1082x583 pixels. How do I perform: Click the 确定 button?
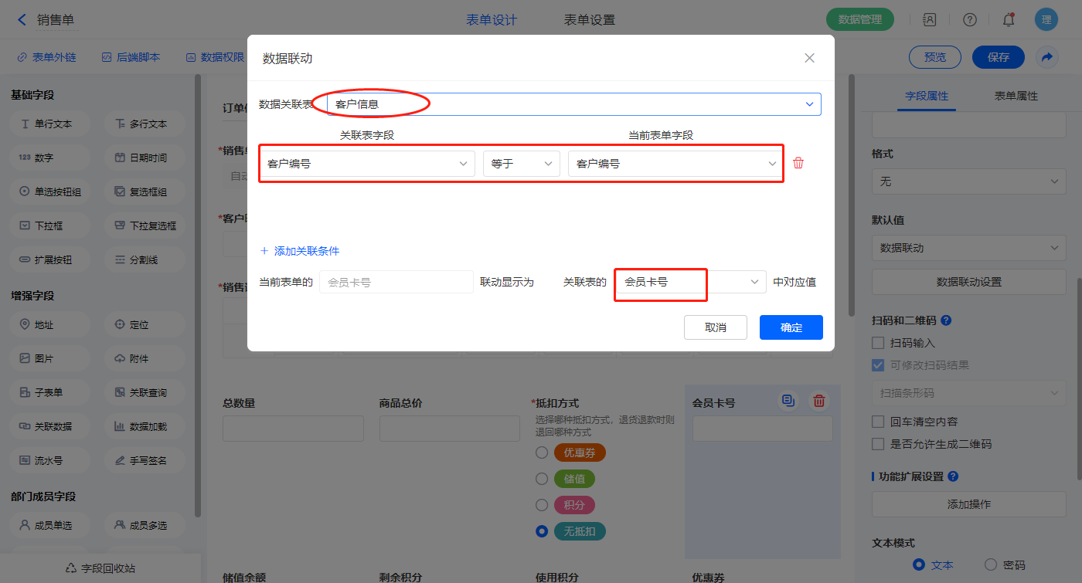[x=791, y=327]
